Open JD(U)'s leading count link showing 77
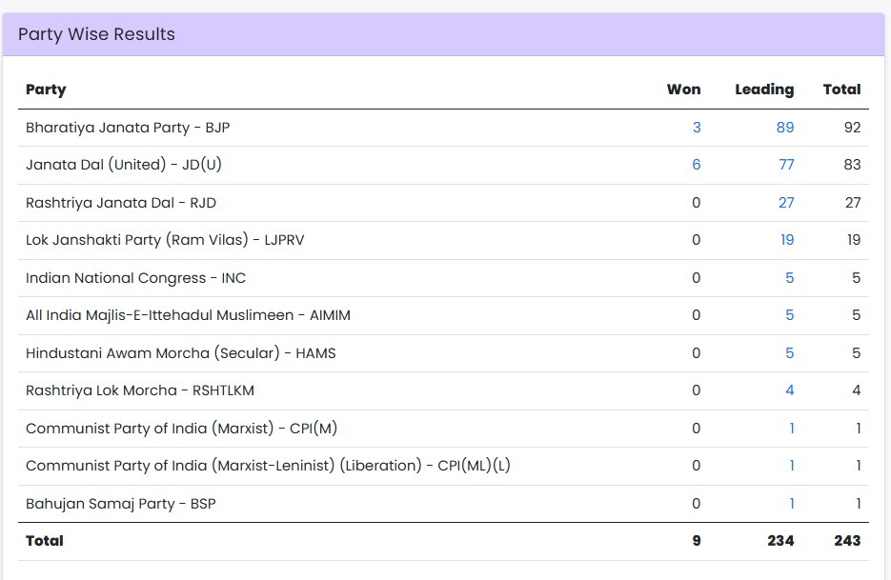 (x=786, y=165)
